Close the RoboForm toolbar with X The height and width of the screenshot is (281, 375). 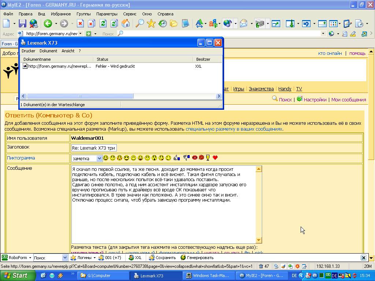point(364,258)
